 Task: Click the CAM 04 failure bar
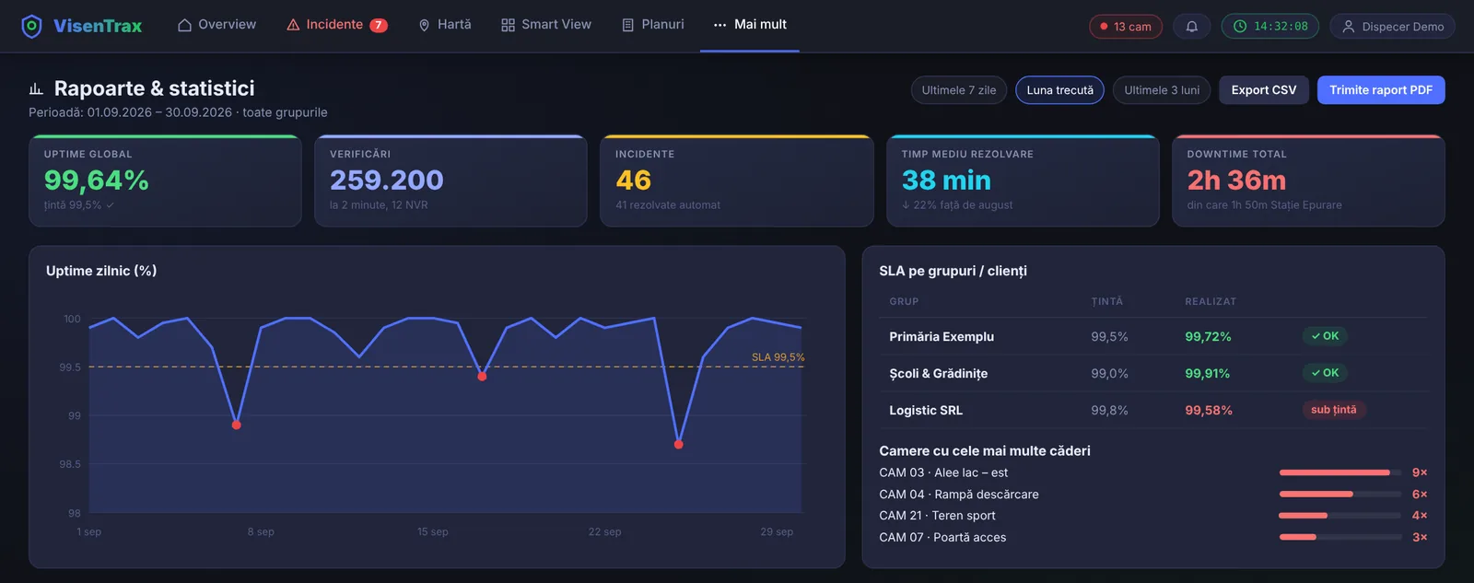(x=1340, y=495)
